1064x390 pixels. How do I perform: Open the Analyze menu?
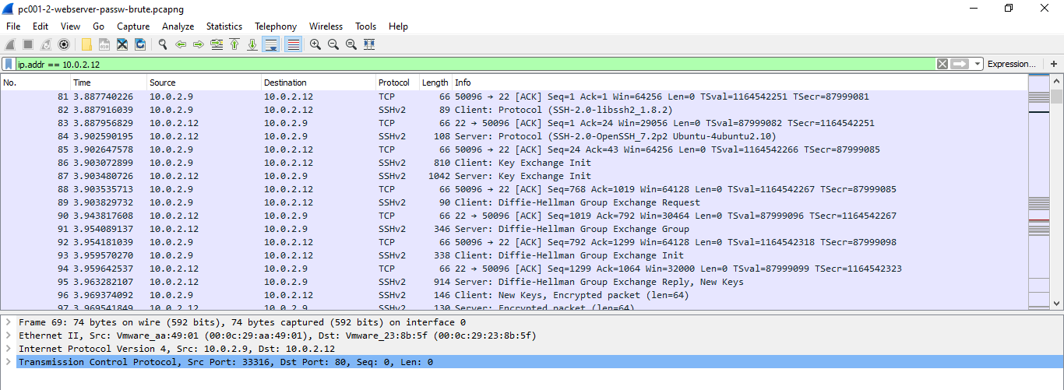coord(178,26)
